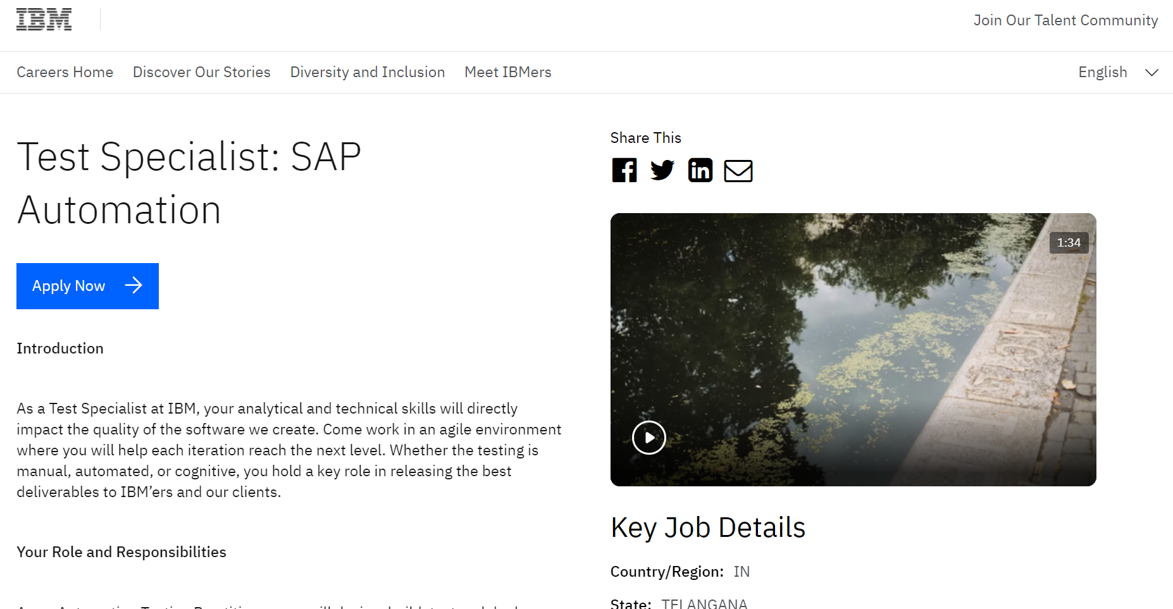Go to Careers Home
1173x609 pixels.
pyautogui.click(x=65, y=72)
